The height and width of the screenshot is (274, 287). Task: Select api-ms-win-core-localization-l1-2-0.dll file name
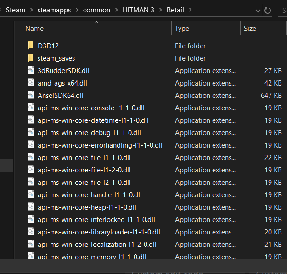(x=97, y=245)
